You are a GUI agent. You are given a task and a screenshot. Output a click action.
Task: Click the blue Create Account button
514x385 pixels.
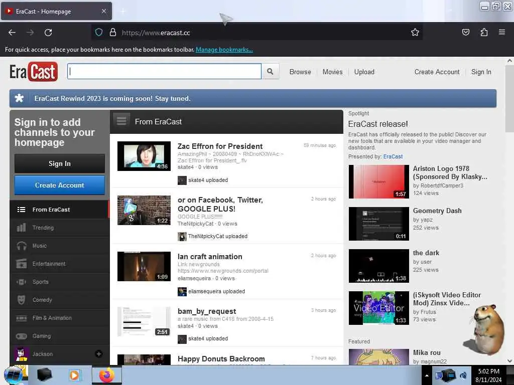(59, 185)
